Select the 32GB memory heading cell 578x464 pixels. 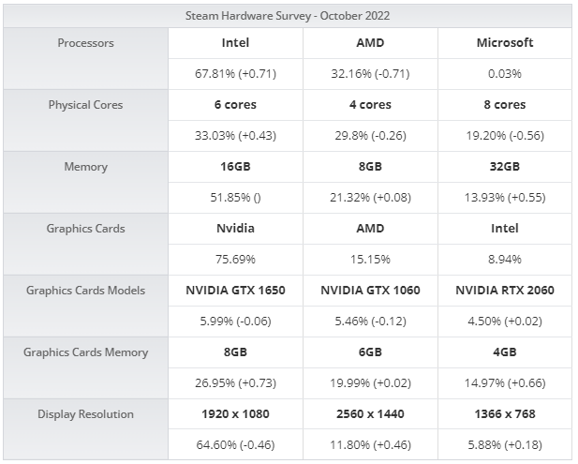click(x=505, y=167)
